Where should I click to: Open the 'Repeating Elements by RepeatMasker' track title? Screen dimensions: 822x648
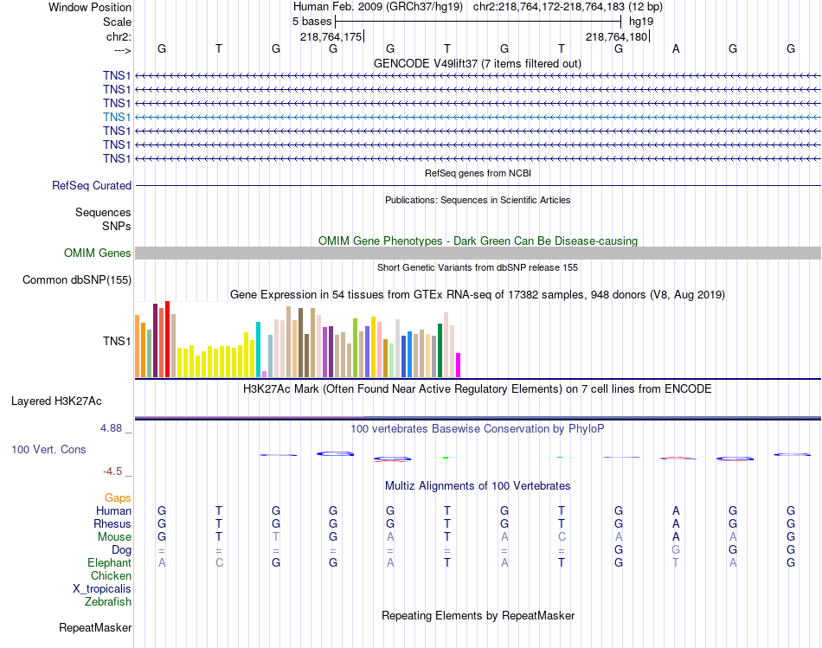478,615
